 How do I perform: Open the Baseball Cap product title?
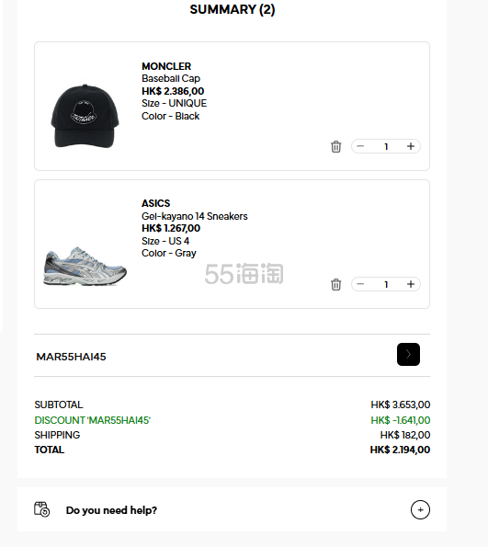click(171, 78)
